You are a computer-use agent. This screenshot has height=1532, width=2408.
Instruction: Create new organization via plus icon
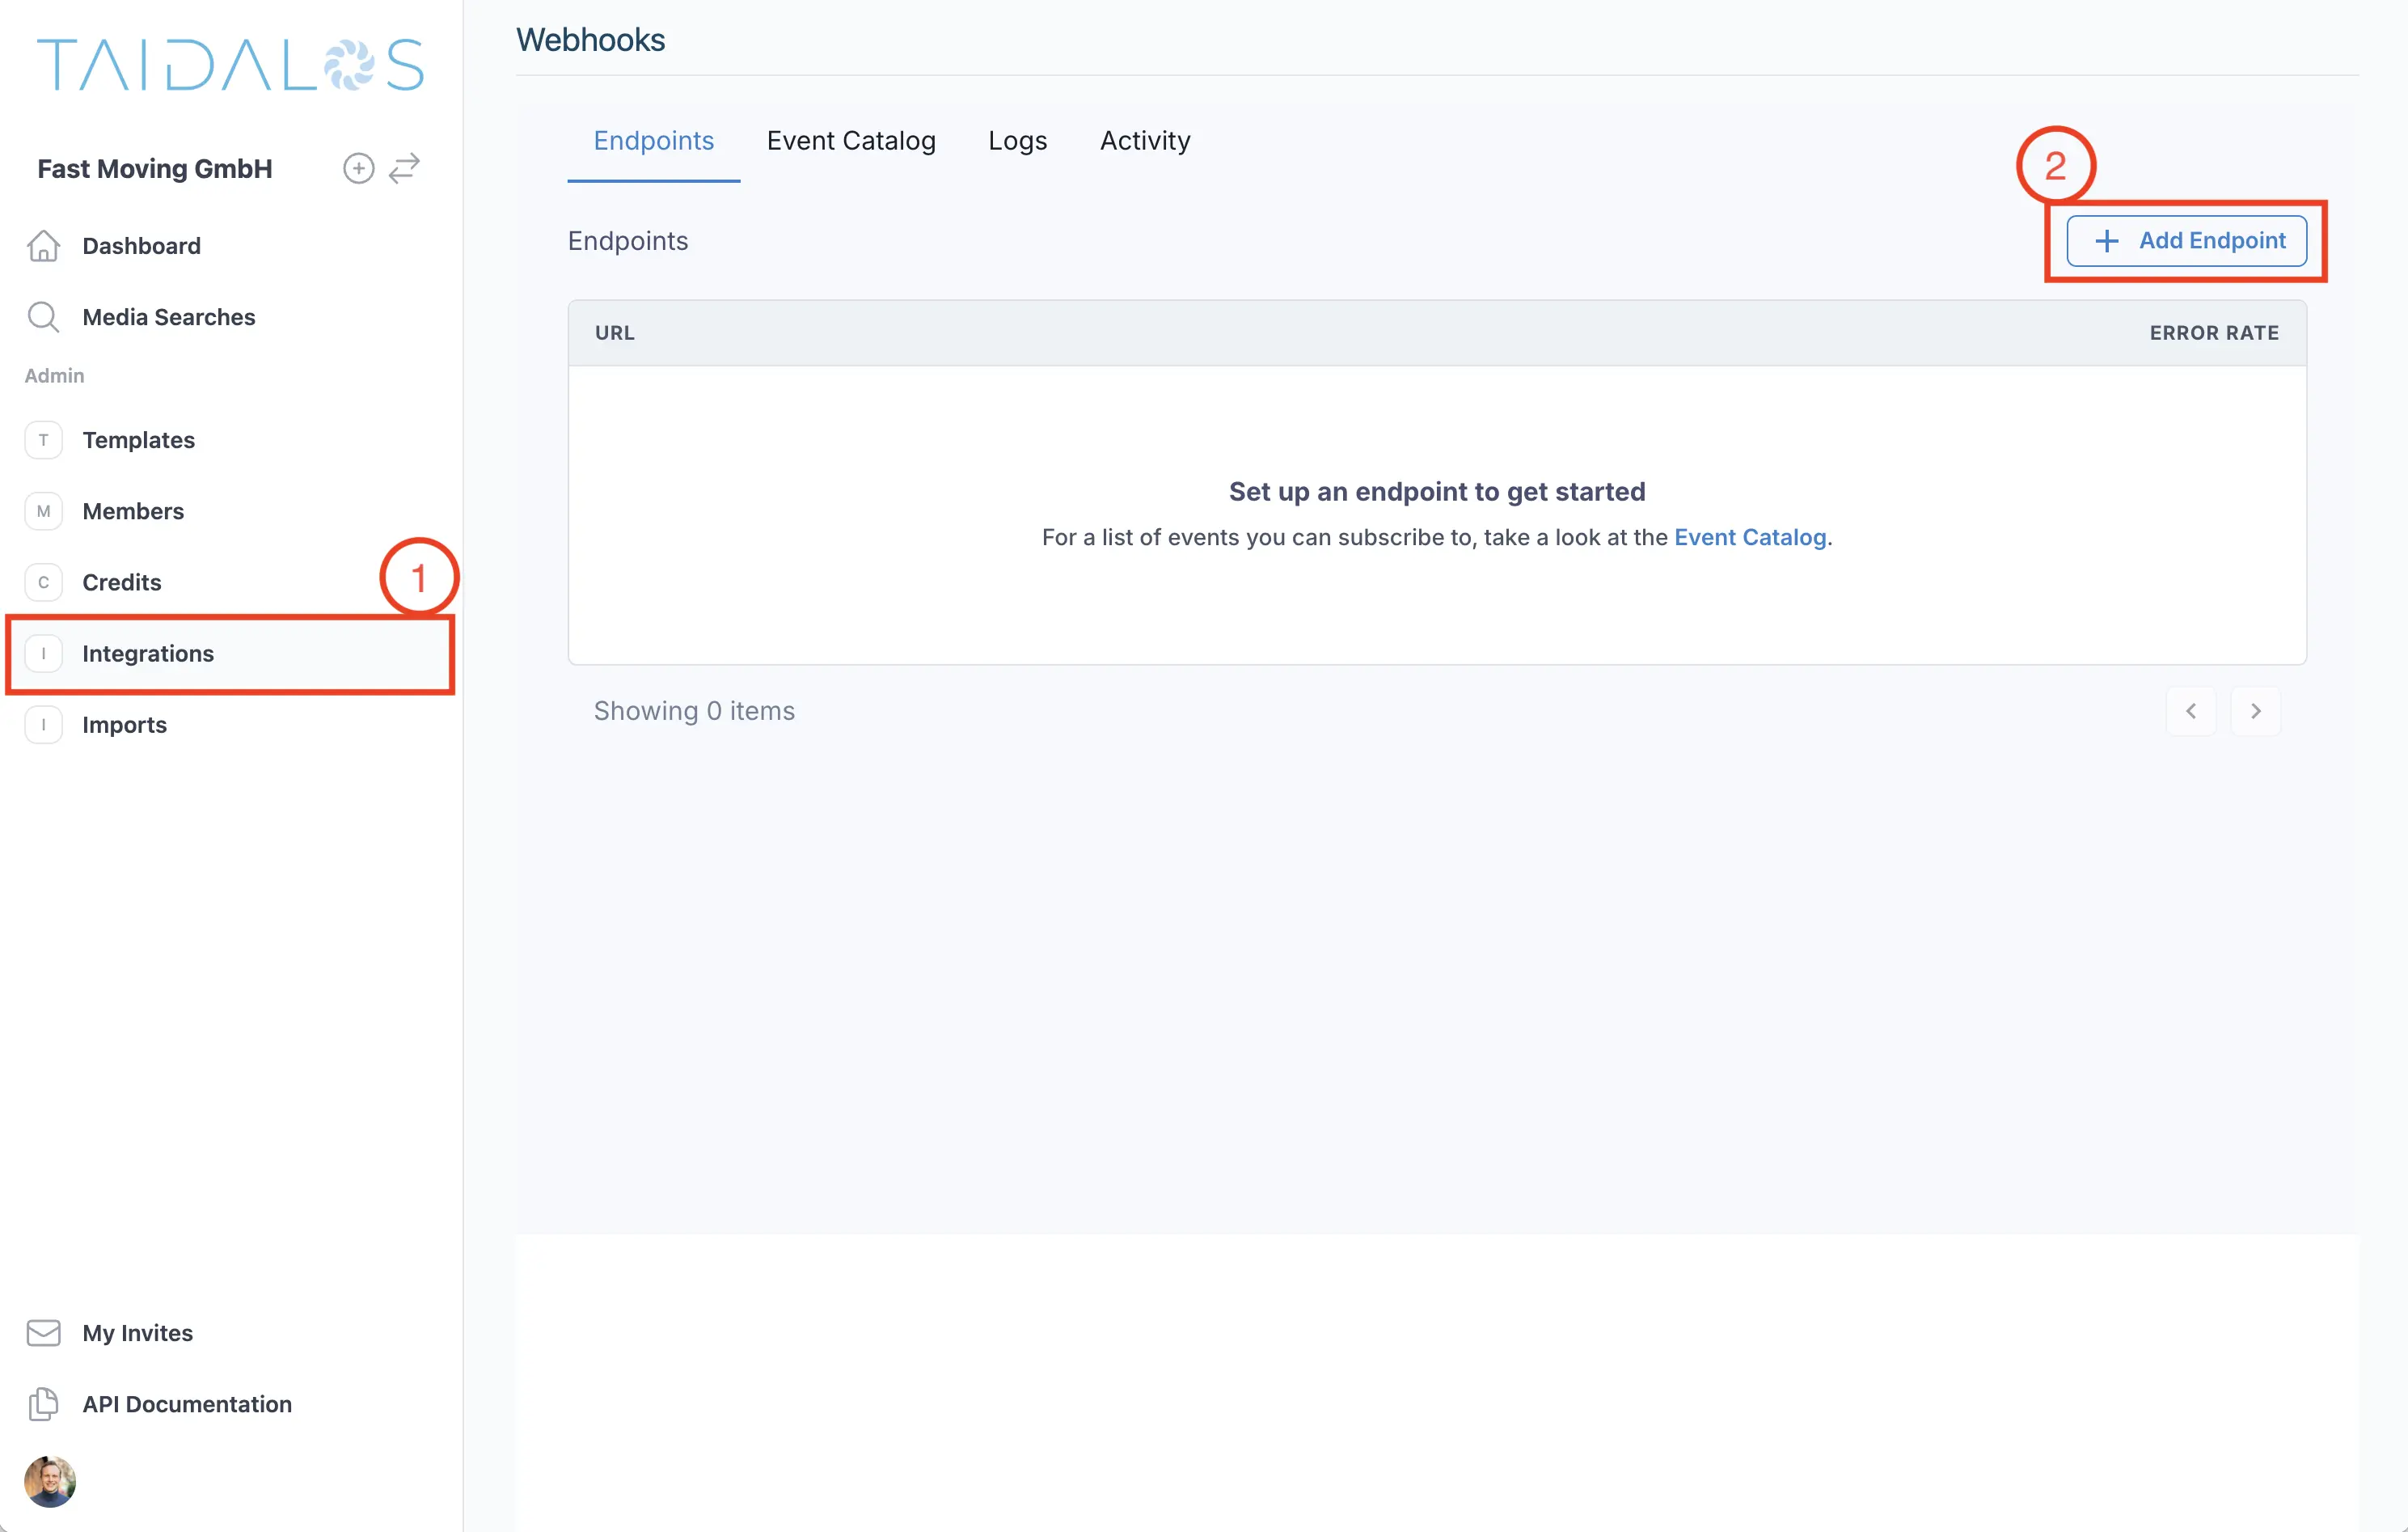(x=358, y=168)
